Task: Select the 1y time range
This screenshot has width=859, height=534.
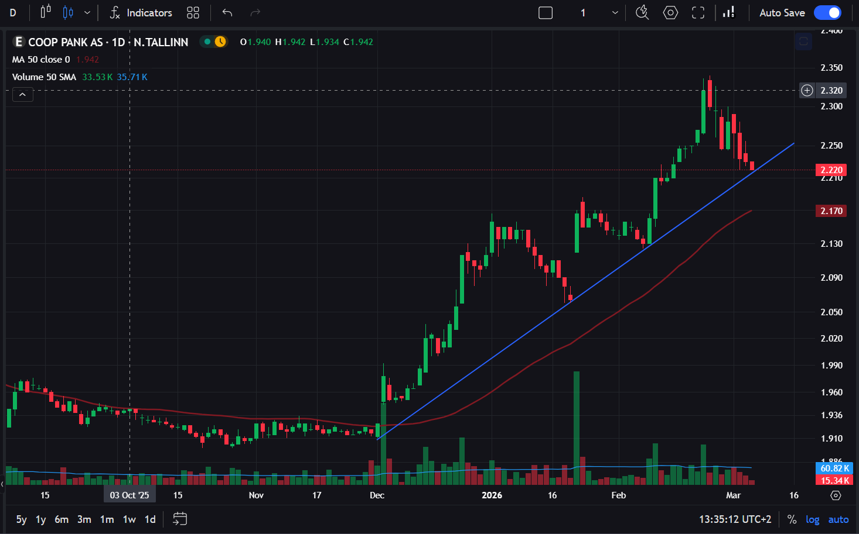Action: click(x=40, y=519)
